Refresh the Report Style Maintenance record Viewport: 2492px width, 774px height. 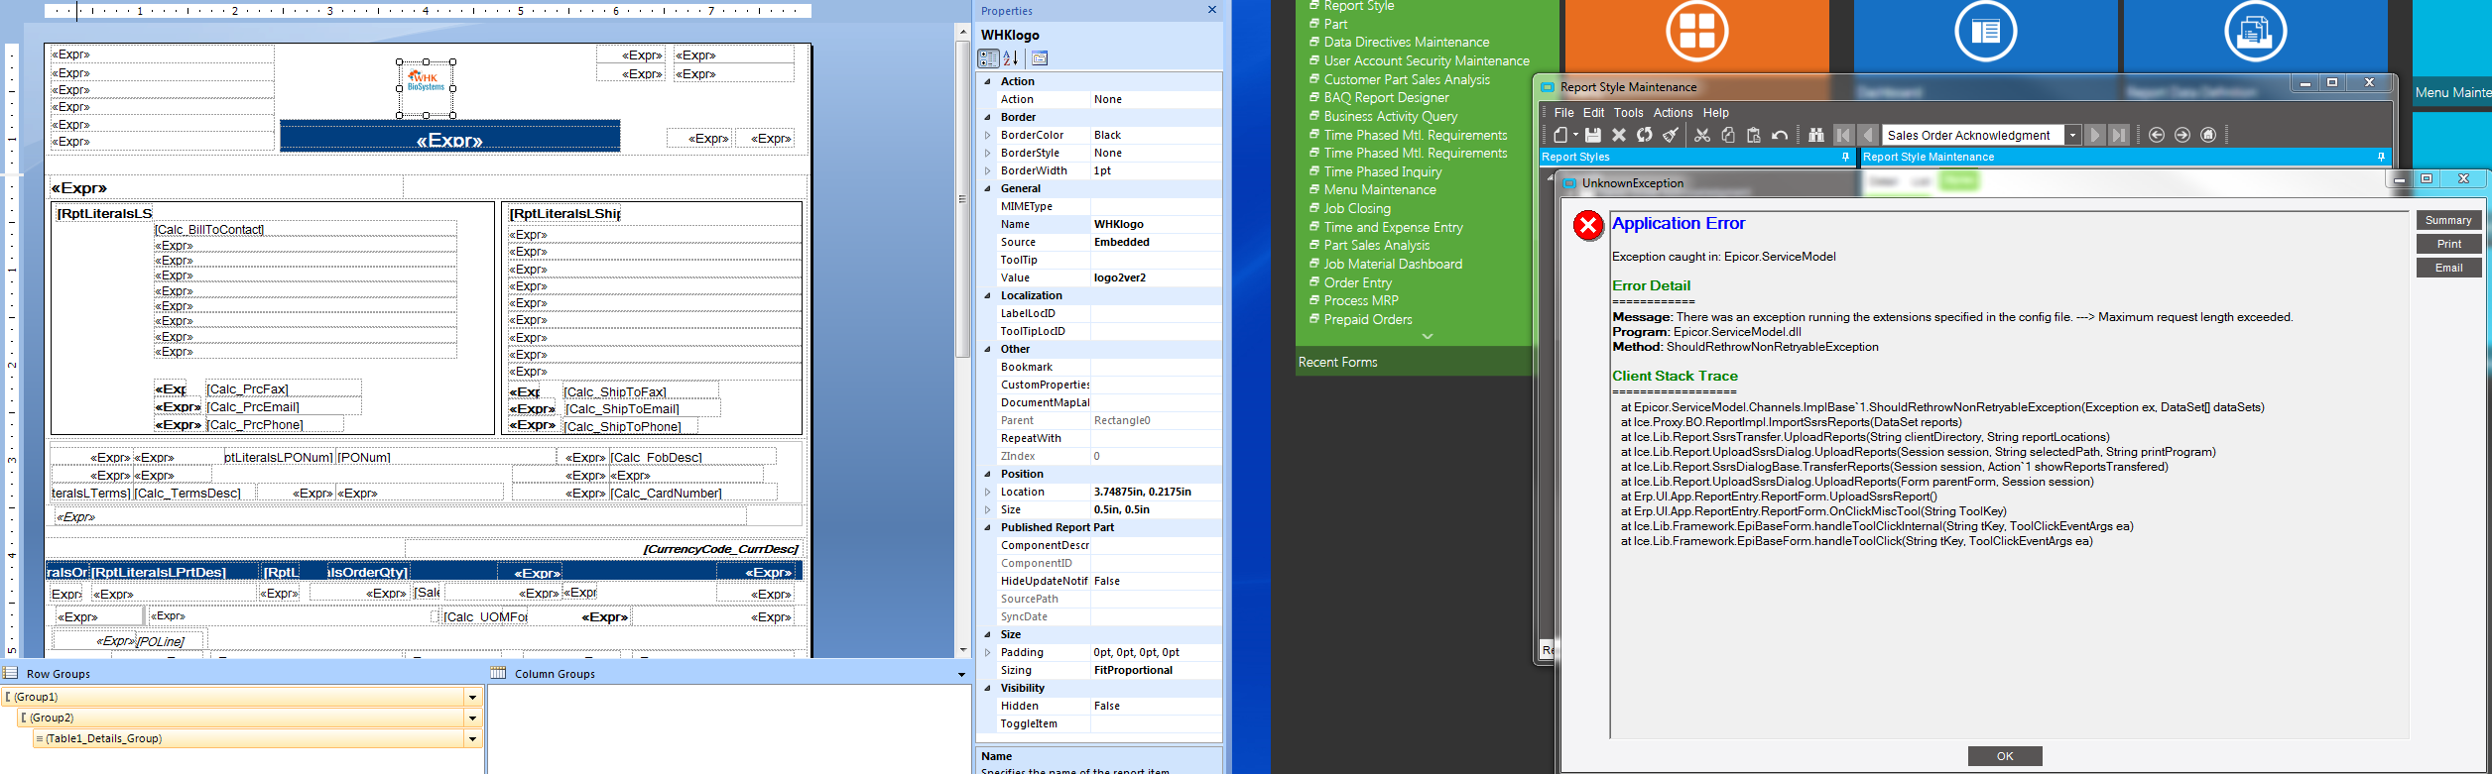[x=1645, y=135]
